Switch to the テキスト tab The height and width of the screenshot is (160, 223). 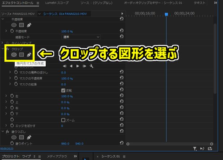[200, 3]
